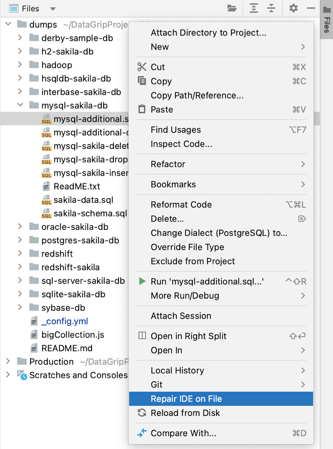Click the Cut scissors icon
This screenshot has height=449, width=333.
142,67
